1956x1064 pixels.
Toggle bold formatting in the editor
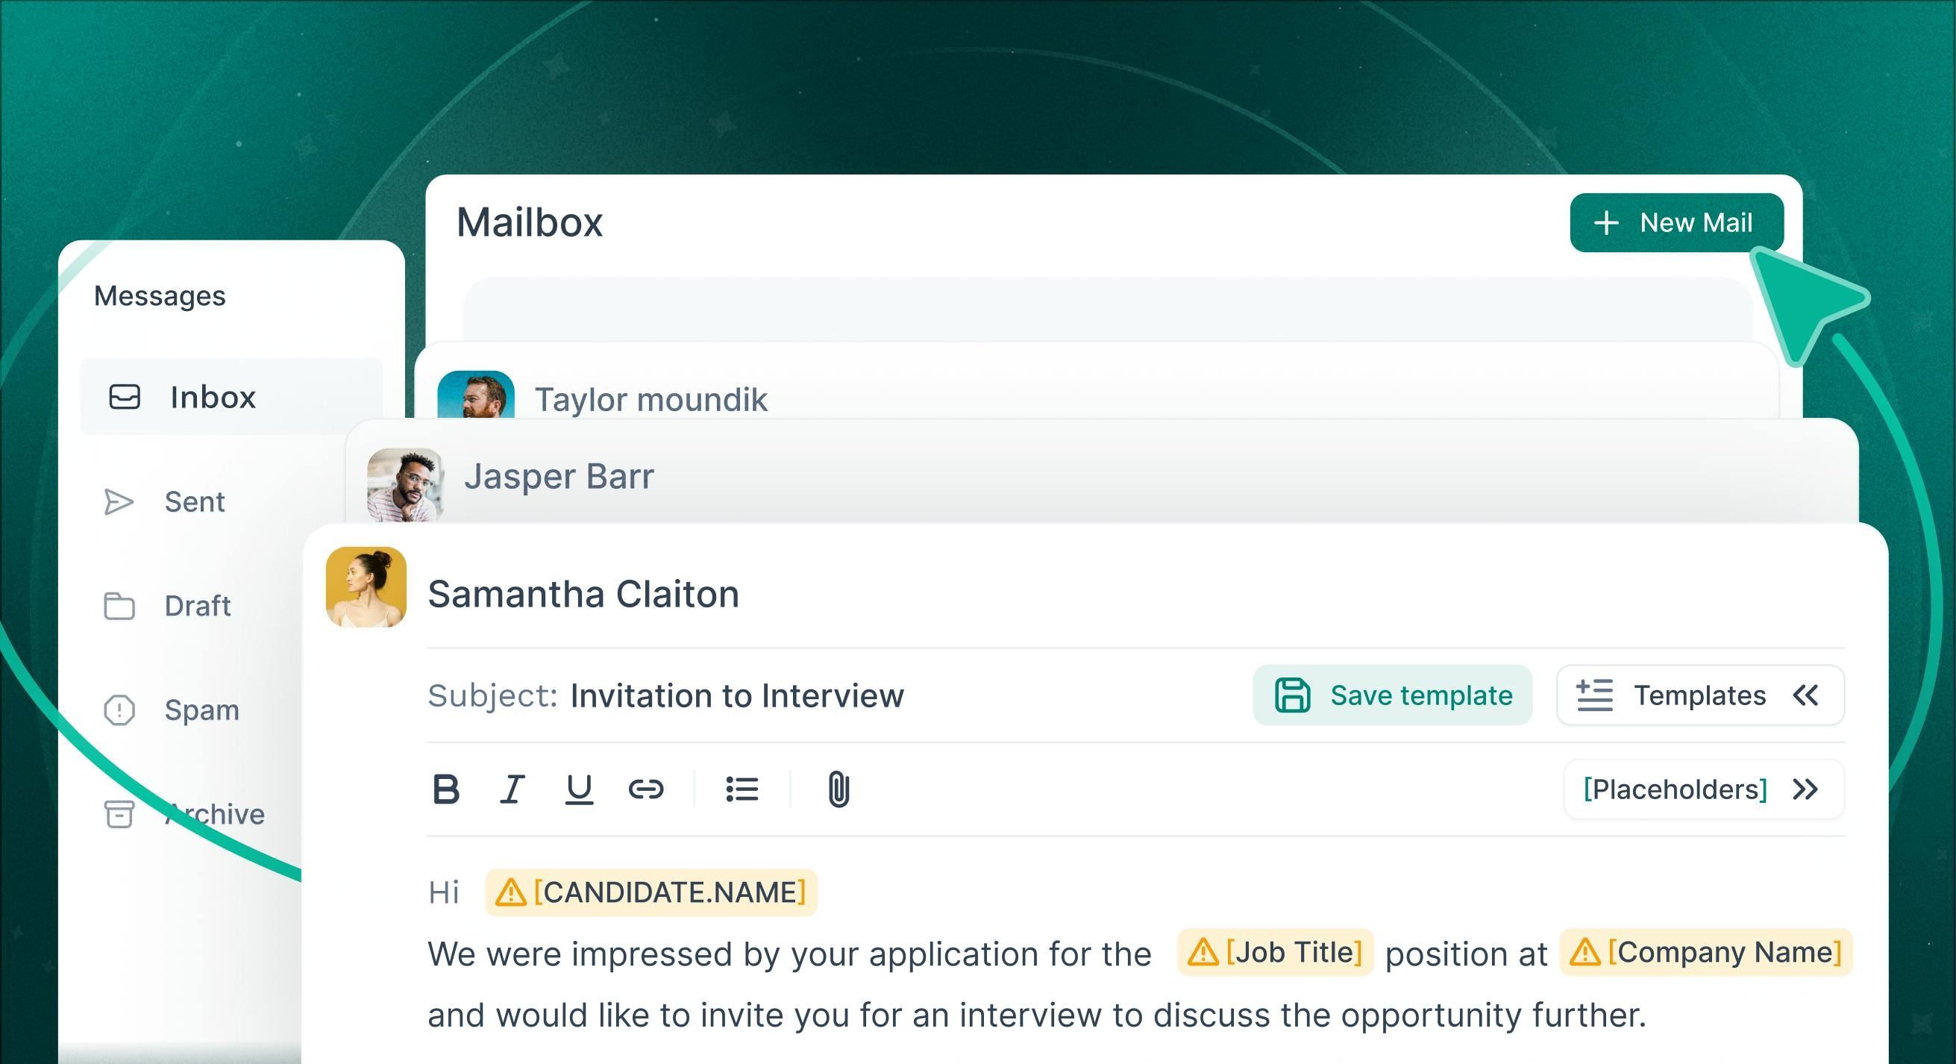445,789
